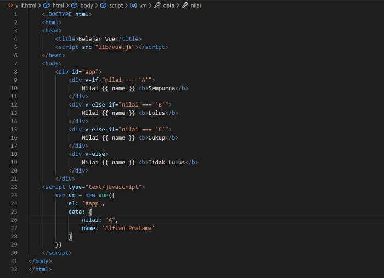Select the data breadcrumb segment
Viewport: 384px width, 278px height.
point(169,5)
